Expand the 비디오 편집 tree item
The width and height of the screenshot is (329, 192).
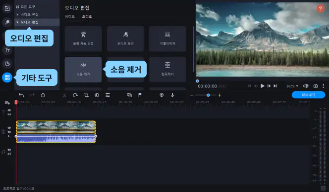tap(27, 14)
